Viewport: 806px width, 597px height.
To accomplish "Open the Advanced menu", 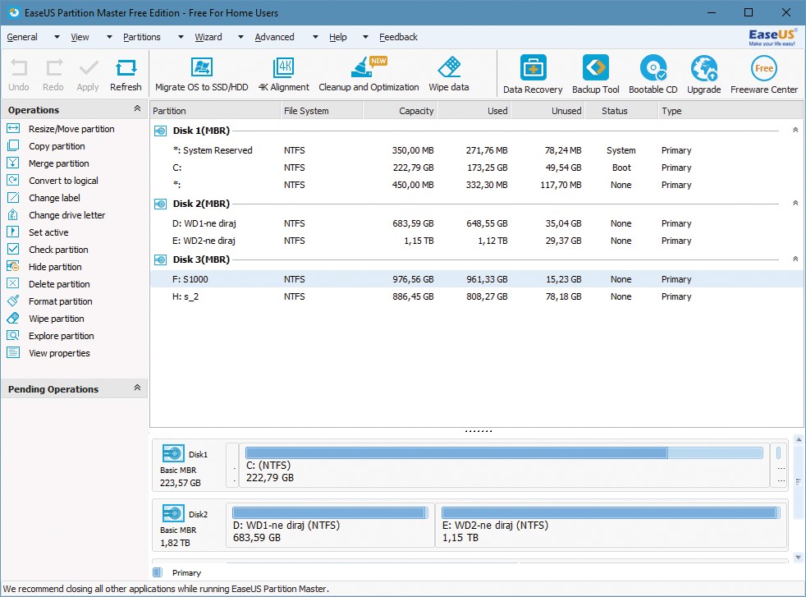I will click(x=274, y=37).
